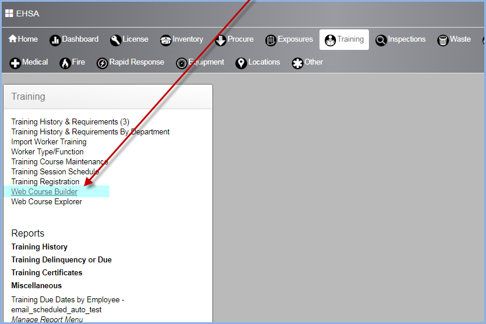Click the Exposures clipboard icon
The image size is (486, 324).
point(271,40)
